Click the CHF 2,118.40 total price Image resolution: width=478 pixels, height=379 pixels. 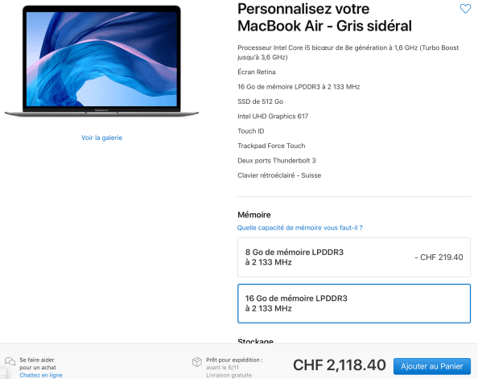click(340, 365)
